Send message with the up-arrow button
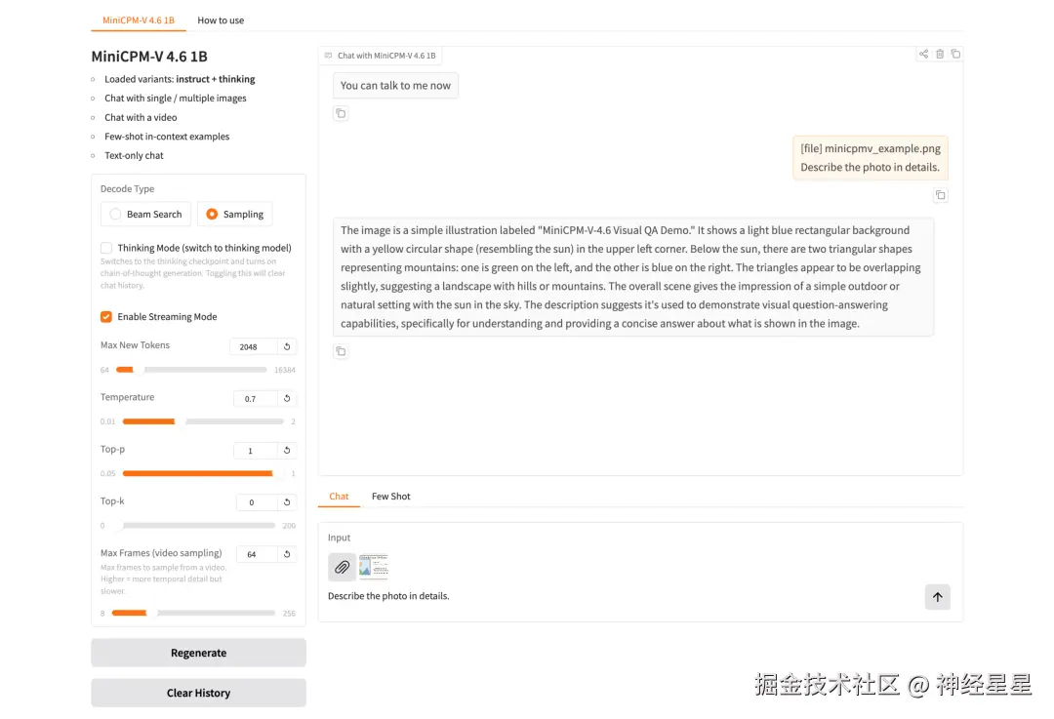Screen dimensions: 1054x719 tap(937, 597)
